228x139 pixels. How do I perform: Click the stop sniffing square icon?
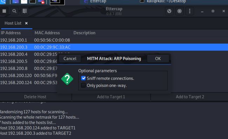[x=4, y=11]
